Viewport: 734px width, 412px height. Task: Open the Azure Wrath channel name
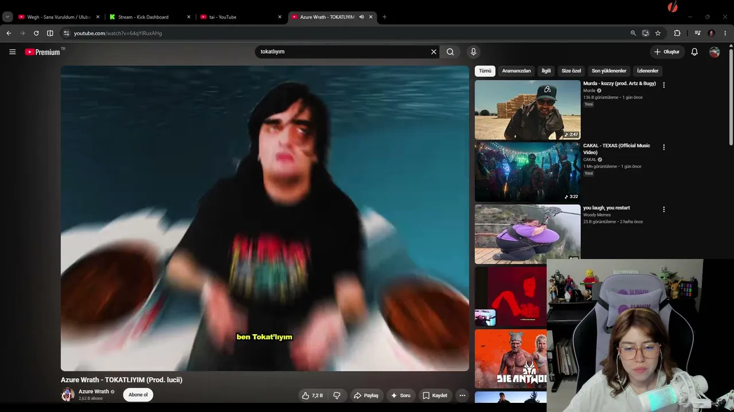coord(93,392)
